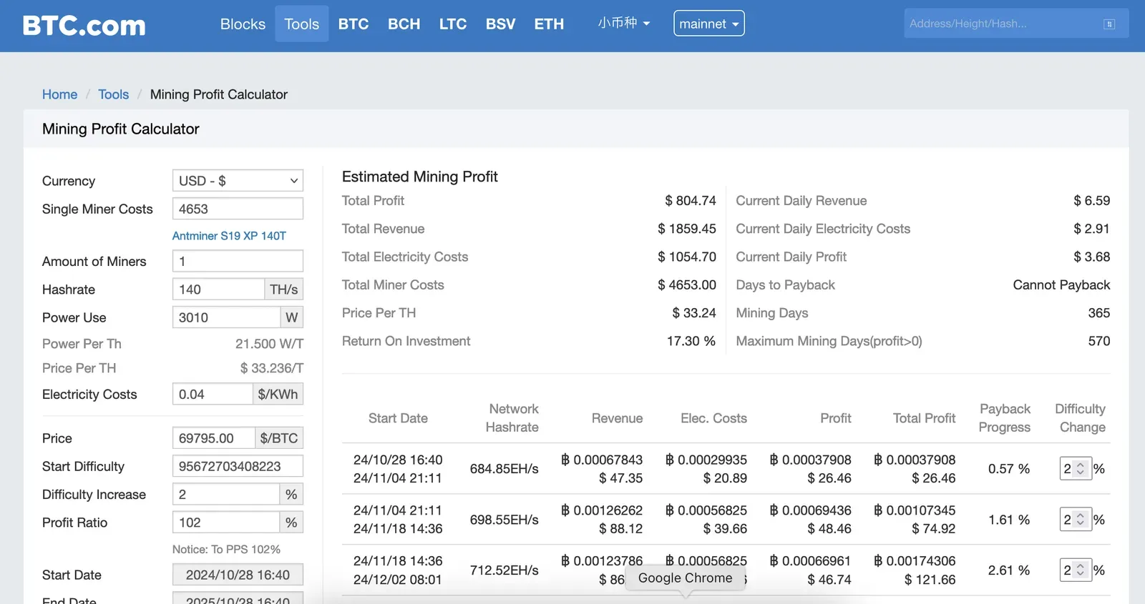Click the Total Profit $ 804.74 value
1145x604 pixels.
691,201
